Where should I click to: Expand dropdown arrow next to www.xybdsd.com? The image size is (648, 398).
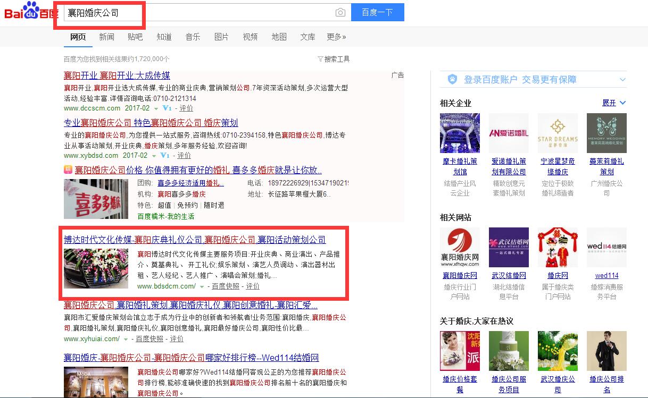point(154,156)
